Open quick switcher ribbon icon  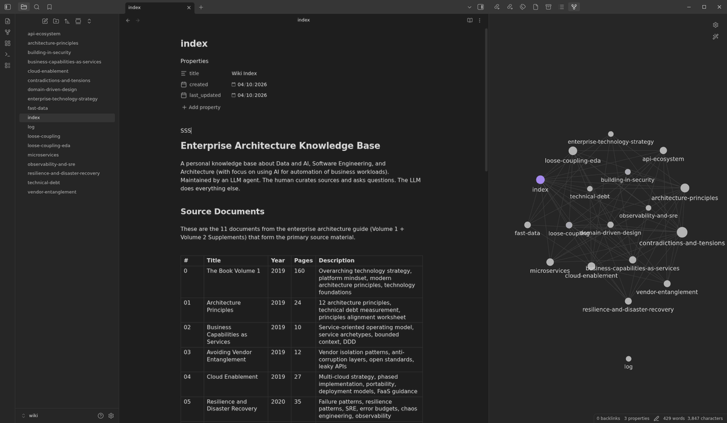(7, 21)
